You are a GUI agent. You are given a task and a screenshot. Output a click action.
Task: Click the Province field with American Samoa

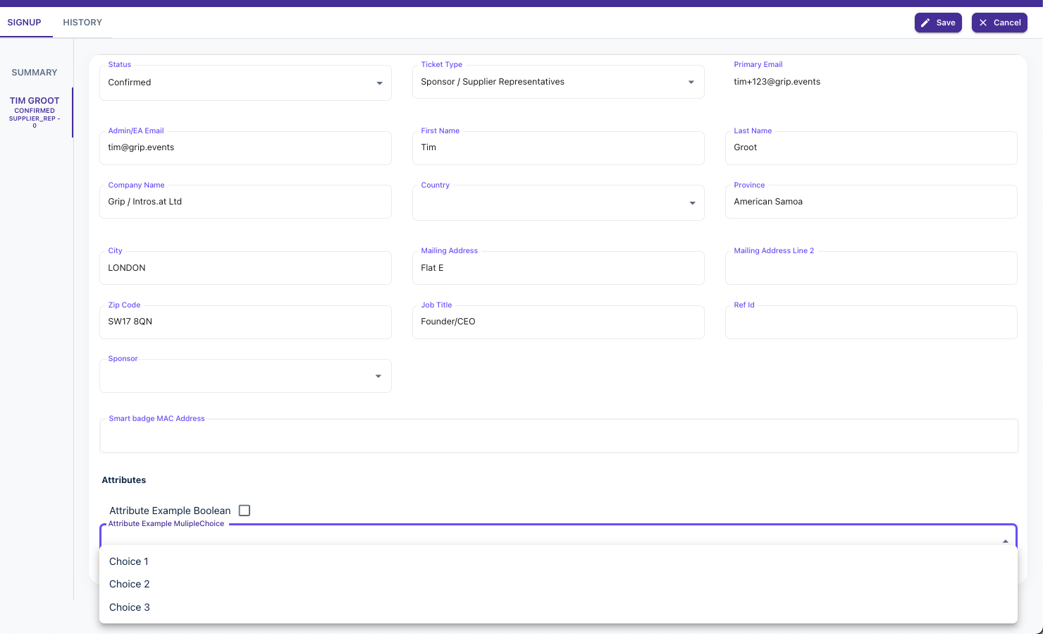point(871,202)
